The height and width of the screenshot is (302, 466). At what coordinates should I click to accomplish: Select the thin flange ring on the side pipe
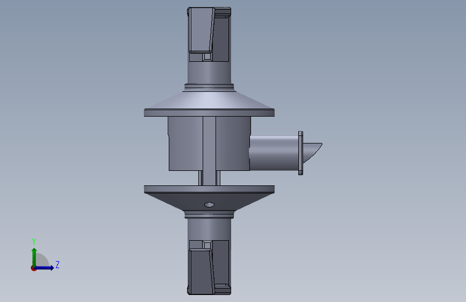[x=300, y=153]
